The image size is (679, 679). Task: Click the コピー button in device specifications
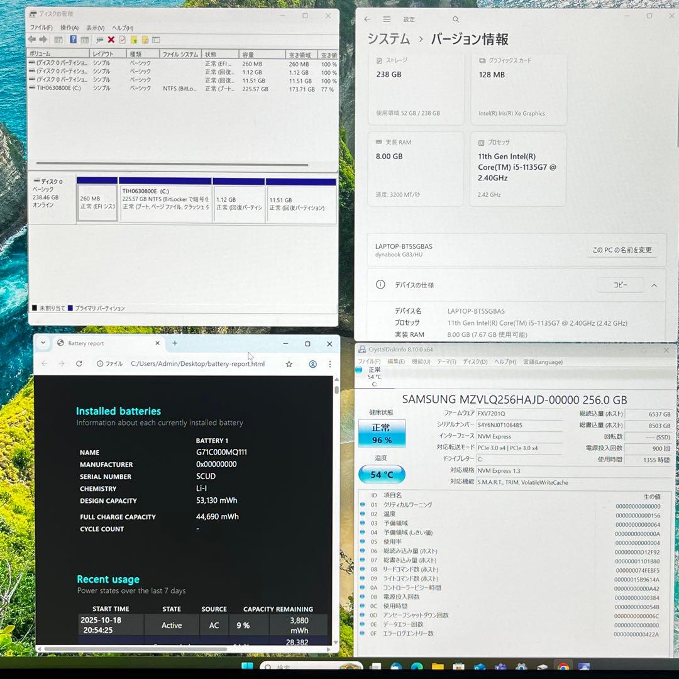(x=620, y=285)
